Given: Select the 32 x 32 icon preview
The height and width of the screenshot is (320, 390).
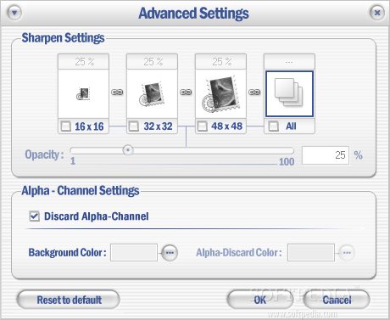Looking at the screenshot, I should 152,93.
